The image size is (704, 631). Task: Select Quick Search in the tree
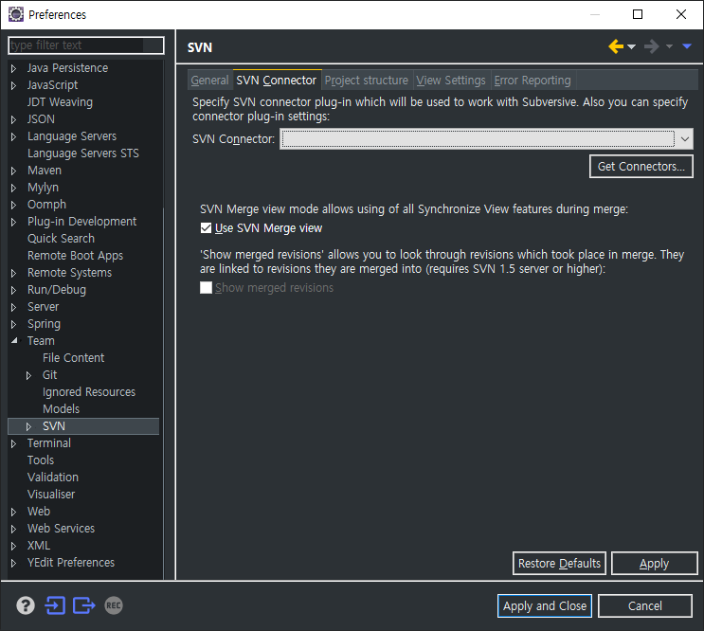pyautogui.click(x=61, y=239)
